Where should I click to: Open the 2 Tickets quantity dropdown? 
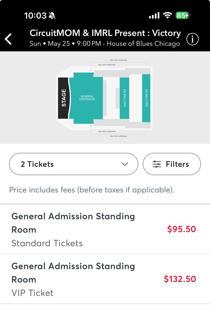(x=73, y=164)
